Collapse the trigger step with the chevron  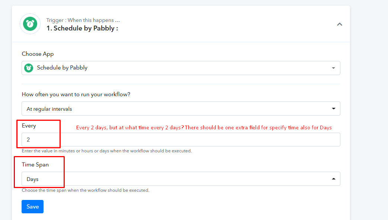pyautogui.click(x=340, y=24)
